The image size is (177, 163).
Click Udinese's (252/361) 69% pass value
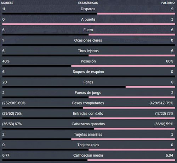[x=14, y=103]
